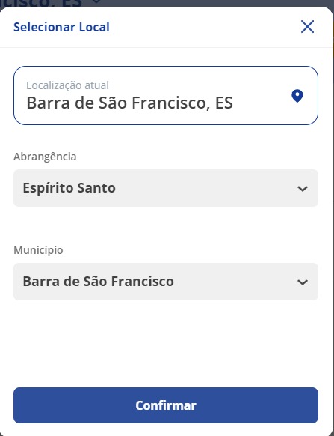This screenshot has height=436, width=334.
Task: Click the partially hidden location header behind dialog
Action: [42, 3]
